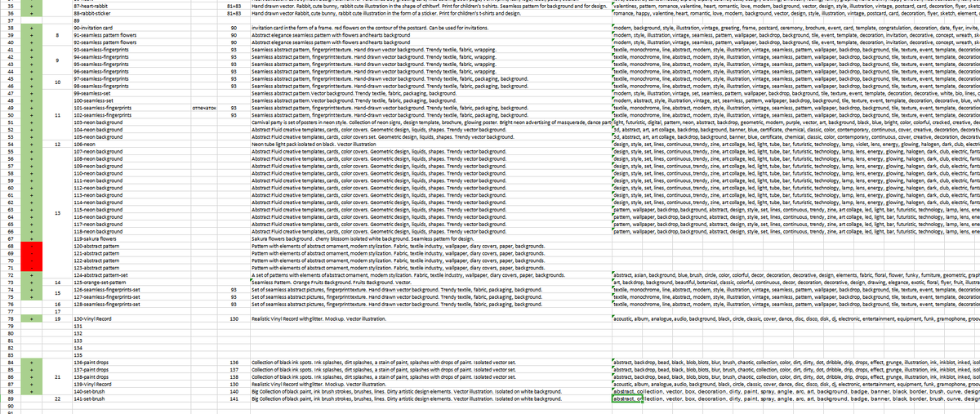Screen dimensions: 980x414
Task: Select the cell '88-rabbit-sticker'
Action: tap(131, 13)
